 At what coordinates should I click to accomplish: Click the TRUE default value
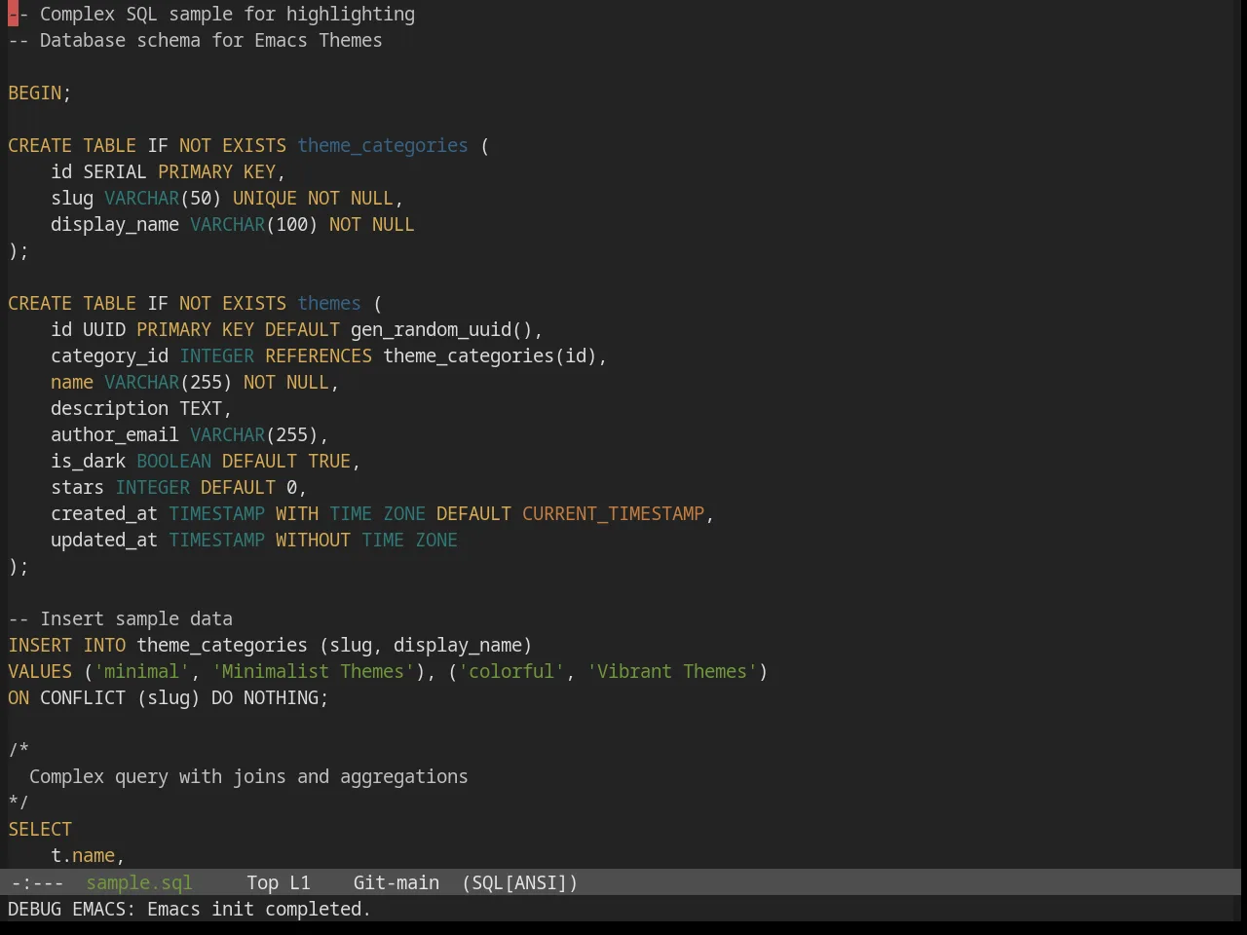[x=329, y=461]
